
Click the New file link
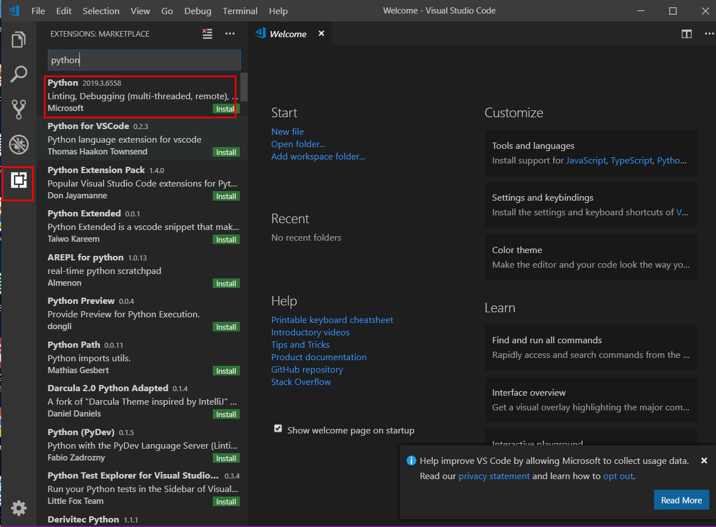click(x=287, y=131)
